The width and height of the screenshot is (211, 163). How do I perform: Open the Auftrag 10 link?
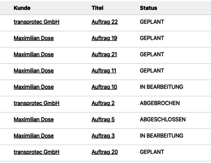(104, 87)
